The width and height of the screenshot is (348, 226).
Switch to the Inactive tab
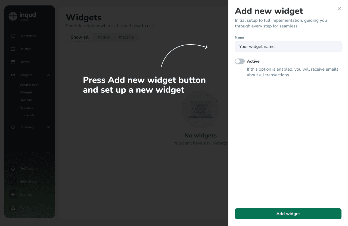point(126,37)
